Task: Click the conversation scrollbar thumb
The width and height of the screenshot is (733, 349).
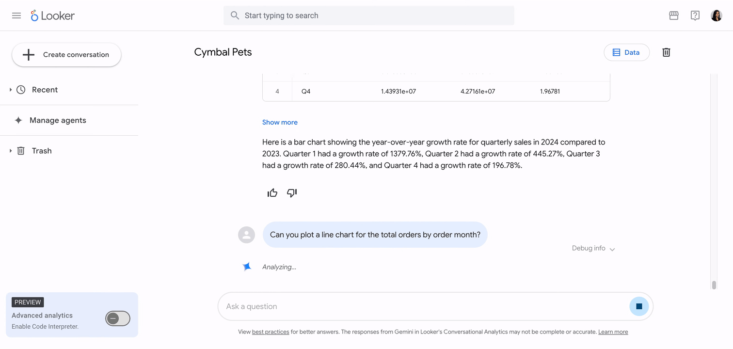Action: (x=714, y=285)
